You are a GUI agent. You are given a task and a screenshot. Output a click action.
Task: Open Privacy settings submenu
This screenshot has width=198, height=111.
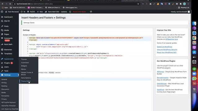[4, 99]
